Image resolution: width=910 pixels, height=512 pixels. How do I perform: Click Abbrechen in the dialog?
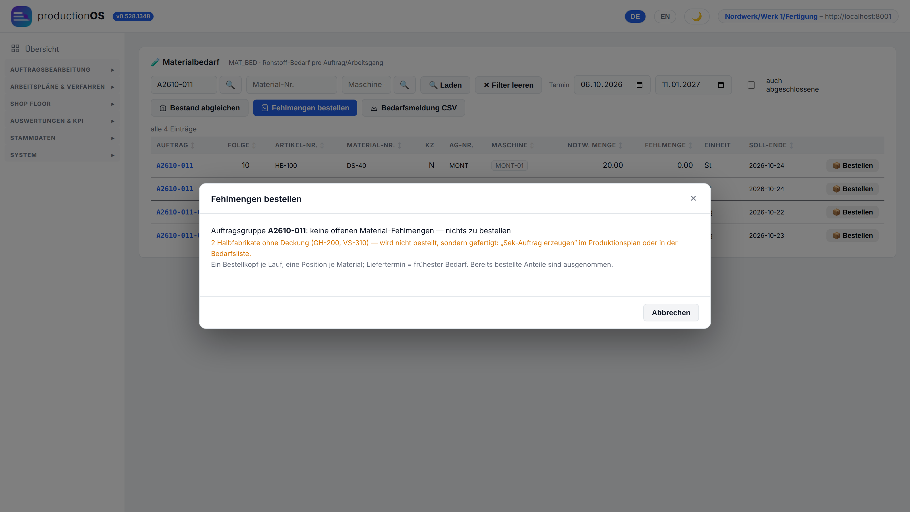(671, 313)
